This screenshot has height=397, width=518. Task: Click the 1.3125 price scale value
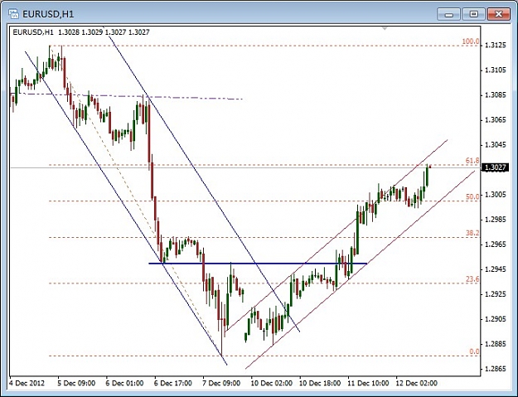click(495, 45)
